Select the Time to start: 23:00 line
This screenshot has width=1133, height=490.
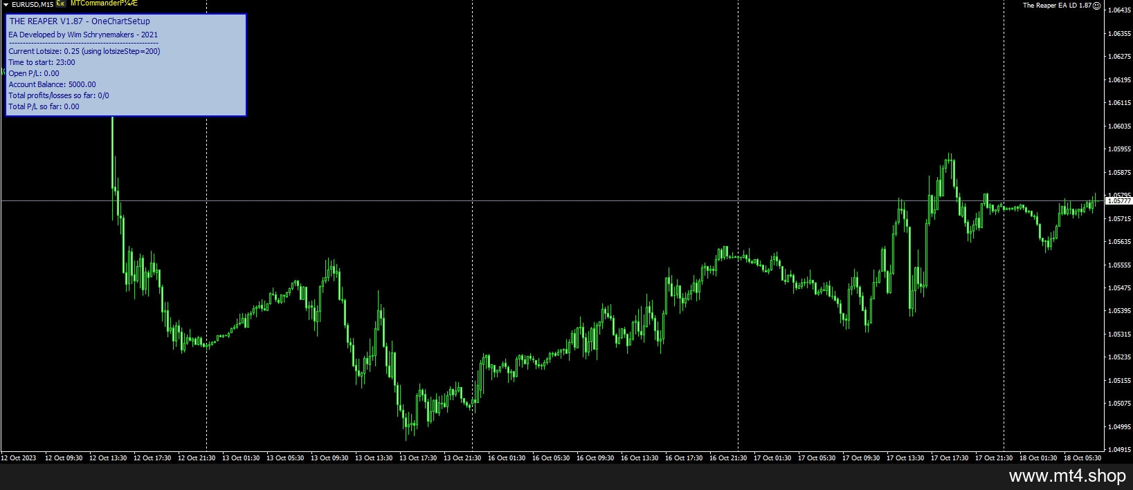pyautogui.click(x=42, y=62)
